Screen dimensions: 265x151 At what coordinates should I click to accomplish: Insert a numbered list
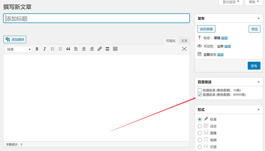(60, 49)
